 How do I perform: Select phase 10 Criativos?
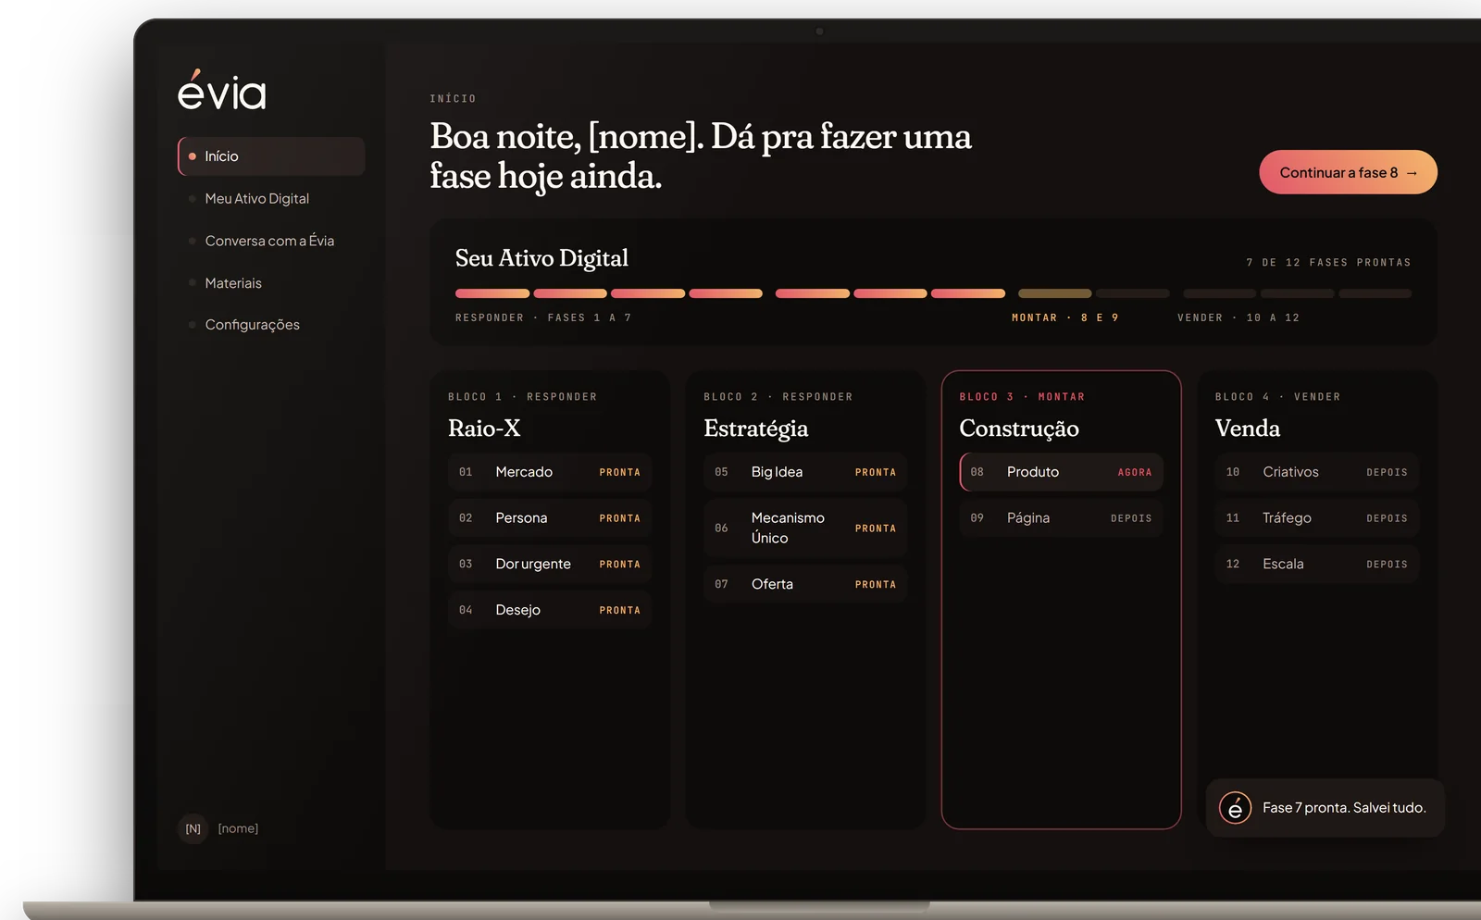pyautogui.click(x=1316, y=472)
